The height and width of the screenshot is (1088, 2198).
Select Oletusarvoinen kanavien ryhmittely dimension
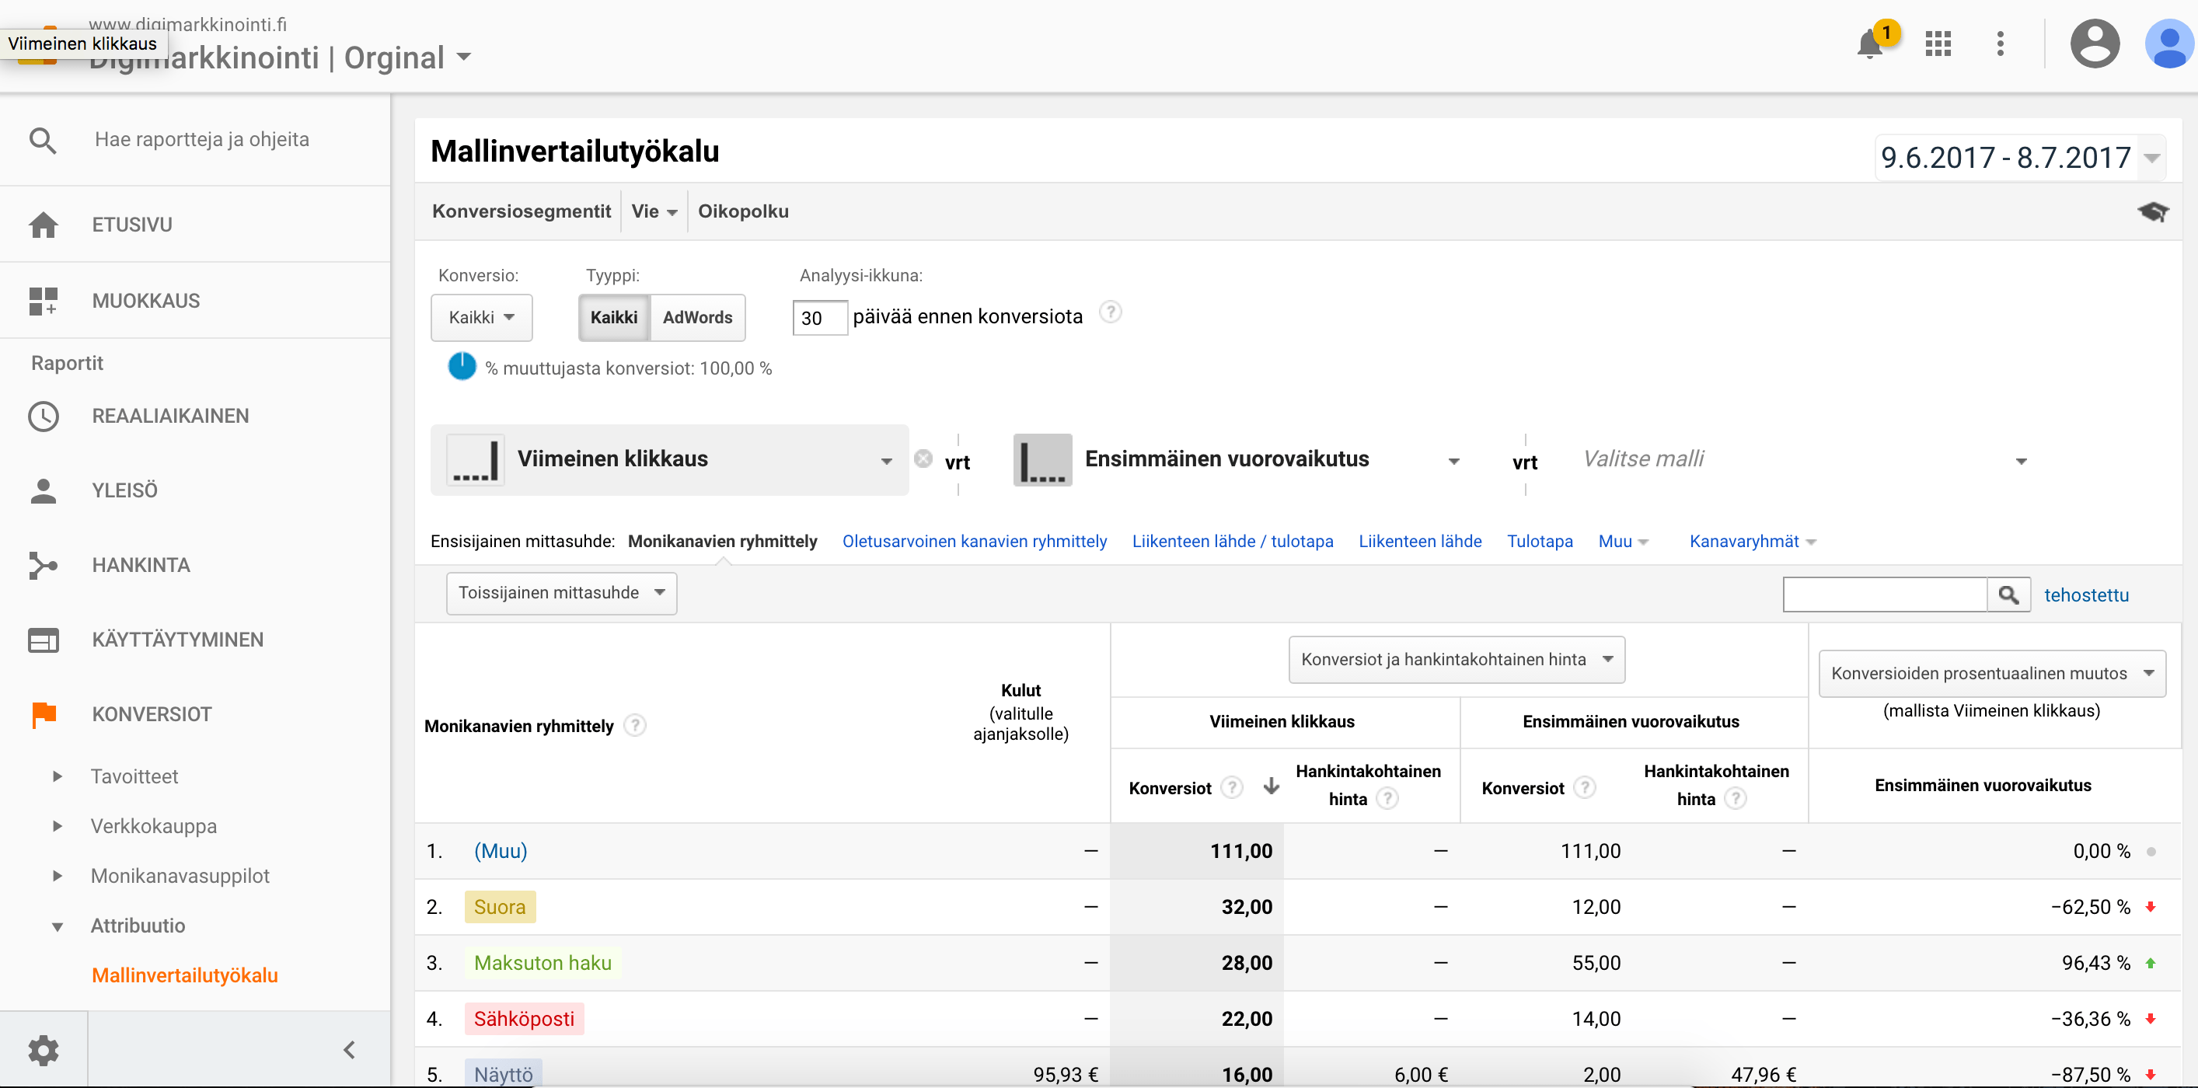click(974, 542)
